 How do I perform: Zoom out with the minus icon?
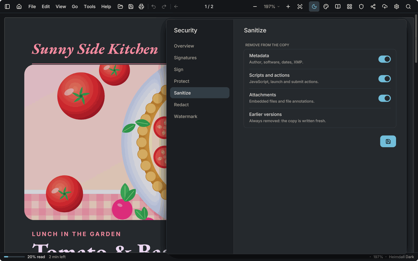click(255, 7)
